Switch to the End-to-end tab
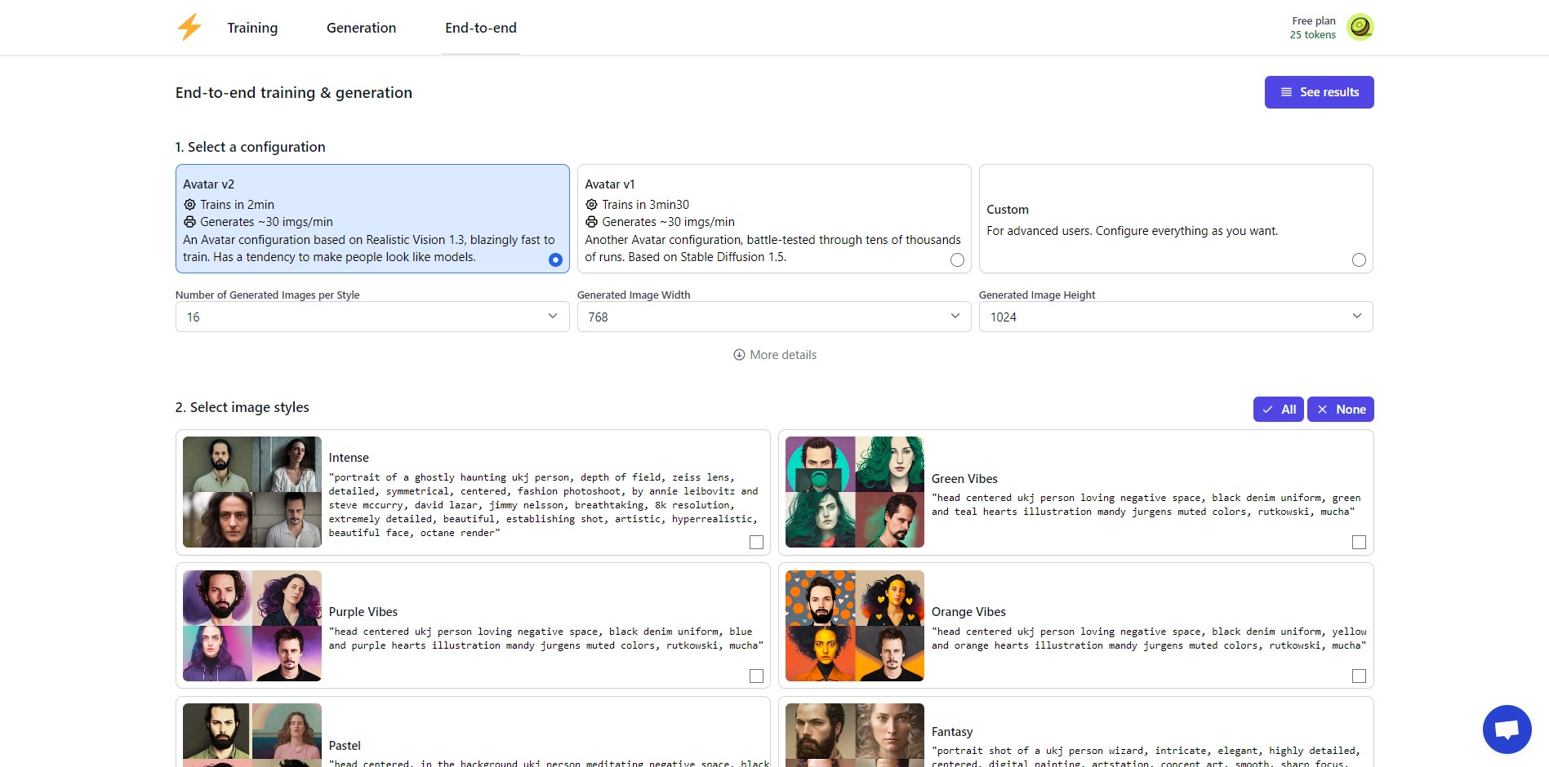1549x767 pixels. click(x=481, y=28)
